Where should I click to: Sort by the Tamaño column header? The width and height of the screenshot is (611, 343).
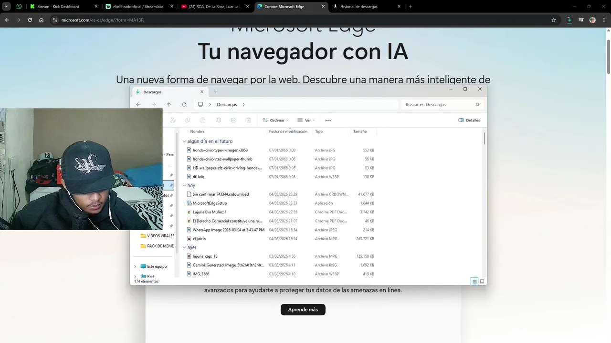pos(360,131)
